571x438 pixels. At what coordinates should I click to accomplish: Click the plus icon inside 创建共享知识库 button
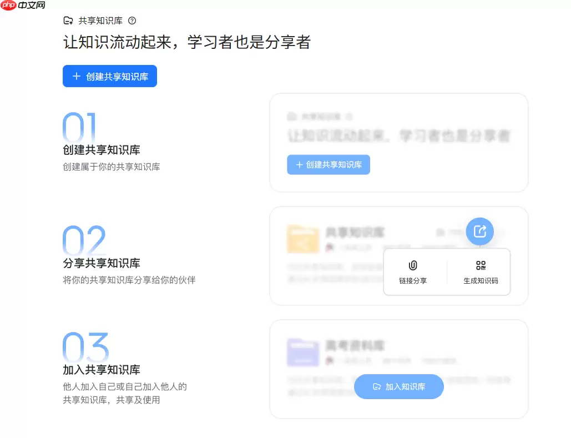[x=77, y=76]
